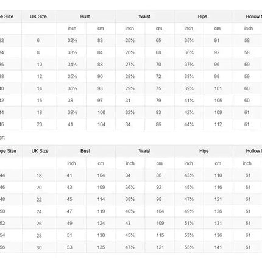Click the Hips header in top table
This screenshot has width=262, height=262.
[202, 16]
